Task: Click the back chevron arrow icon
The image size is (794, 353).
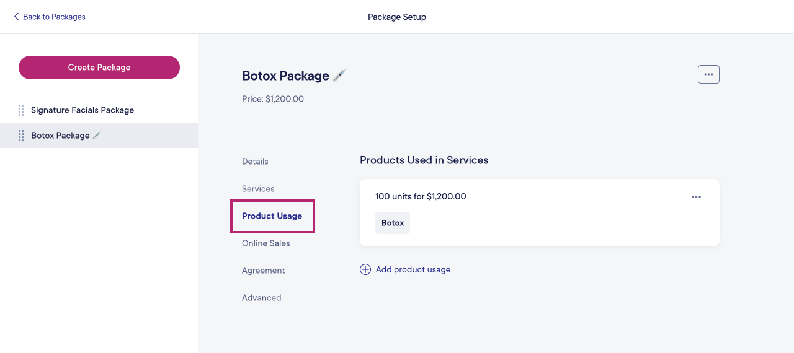Action: point(16,17)
